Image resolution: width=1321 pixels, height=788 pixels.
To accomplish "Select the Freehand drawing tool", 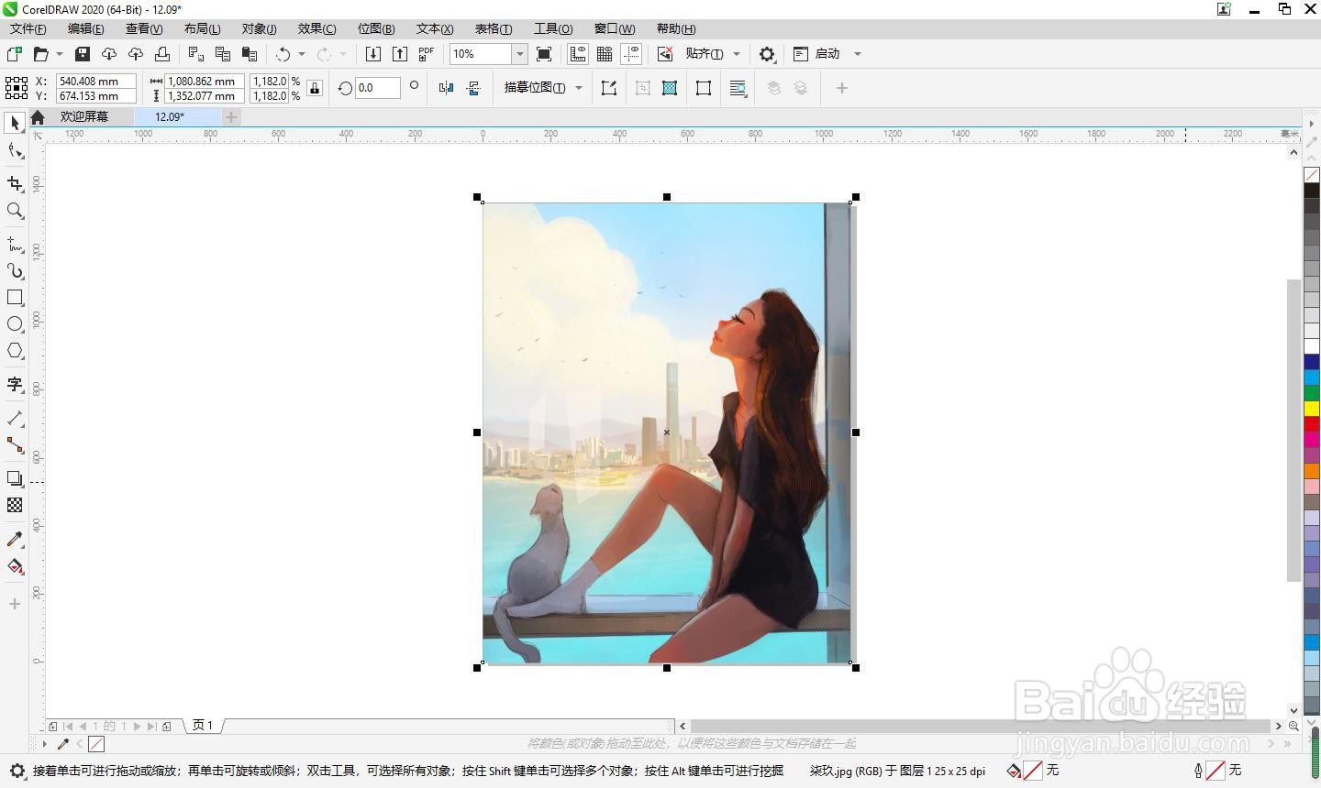I will [x=15, y=244].
